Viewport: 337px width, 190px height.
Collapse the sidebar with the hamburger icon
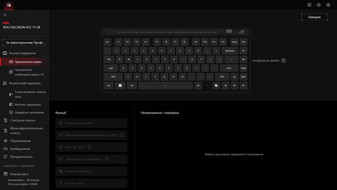(5, 15)
